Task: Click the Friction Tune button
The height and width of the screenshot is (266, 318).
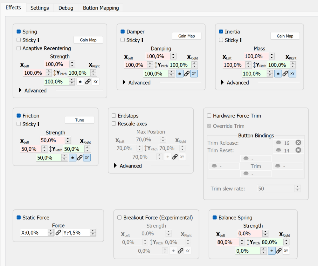Action: point(79,120)
